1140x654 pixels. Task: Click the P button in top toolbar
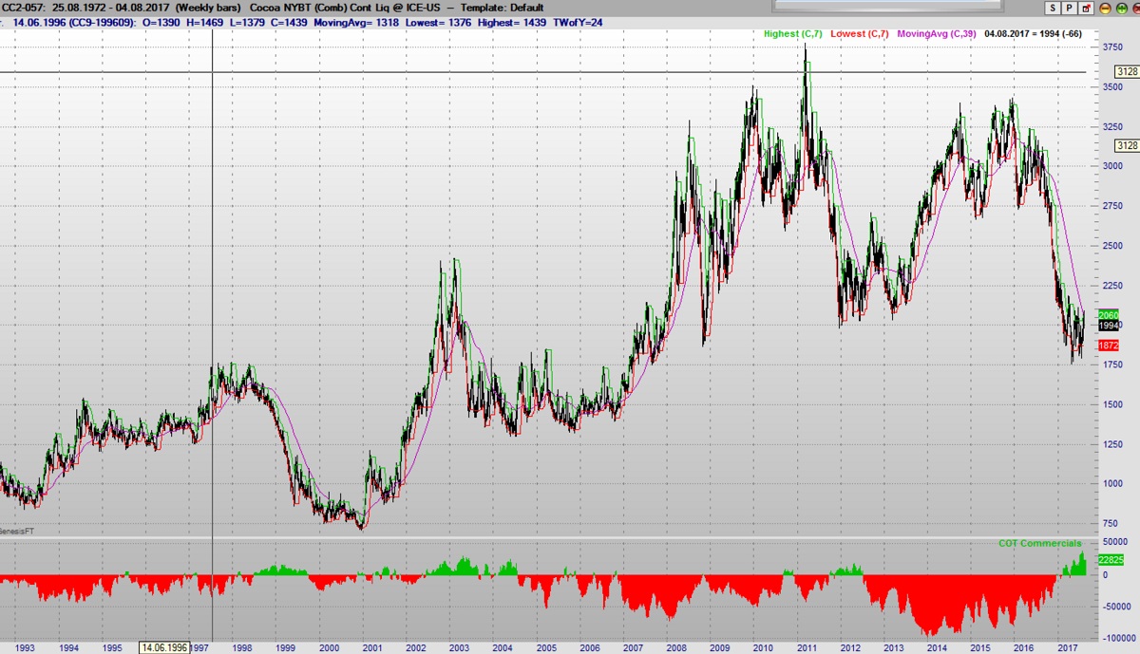[1069, 8]
